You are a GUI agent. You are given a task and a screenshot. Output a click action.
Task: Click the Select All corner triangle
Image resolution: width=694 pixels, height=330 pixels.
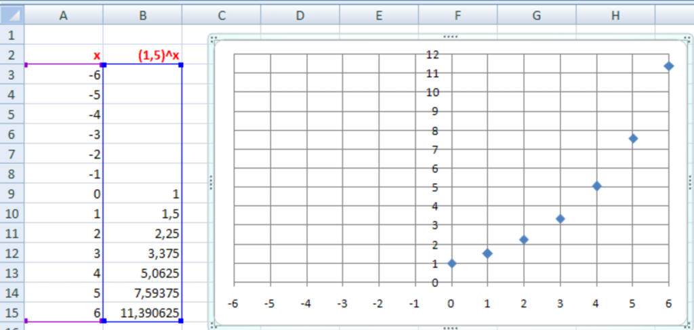pos(12,15)
